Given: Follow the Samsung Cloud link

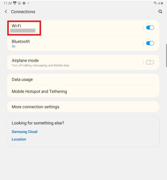Looking at the screenshot, I should click(24, 132).
